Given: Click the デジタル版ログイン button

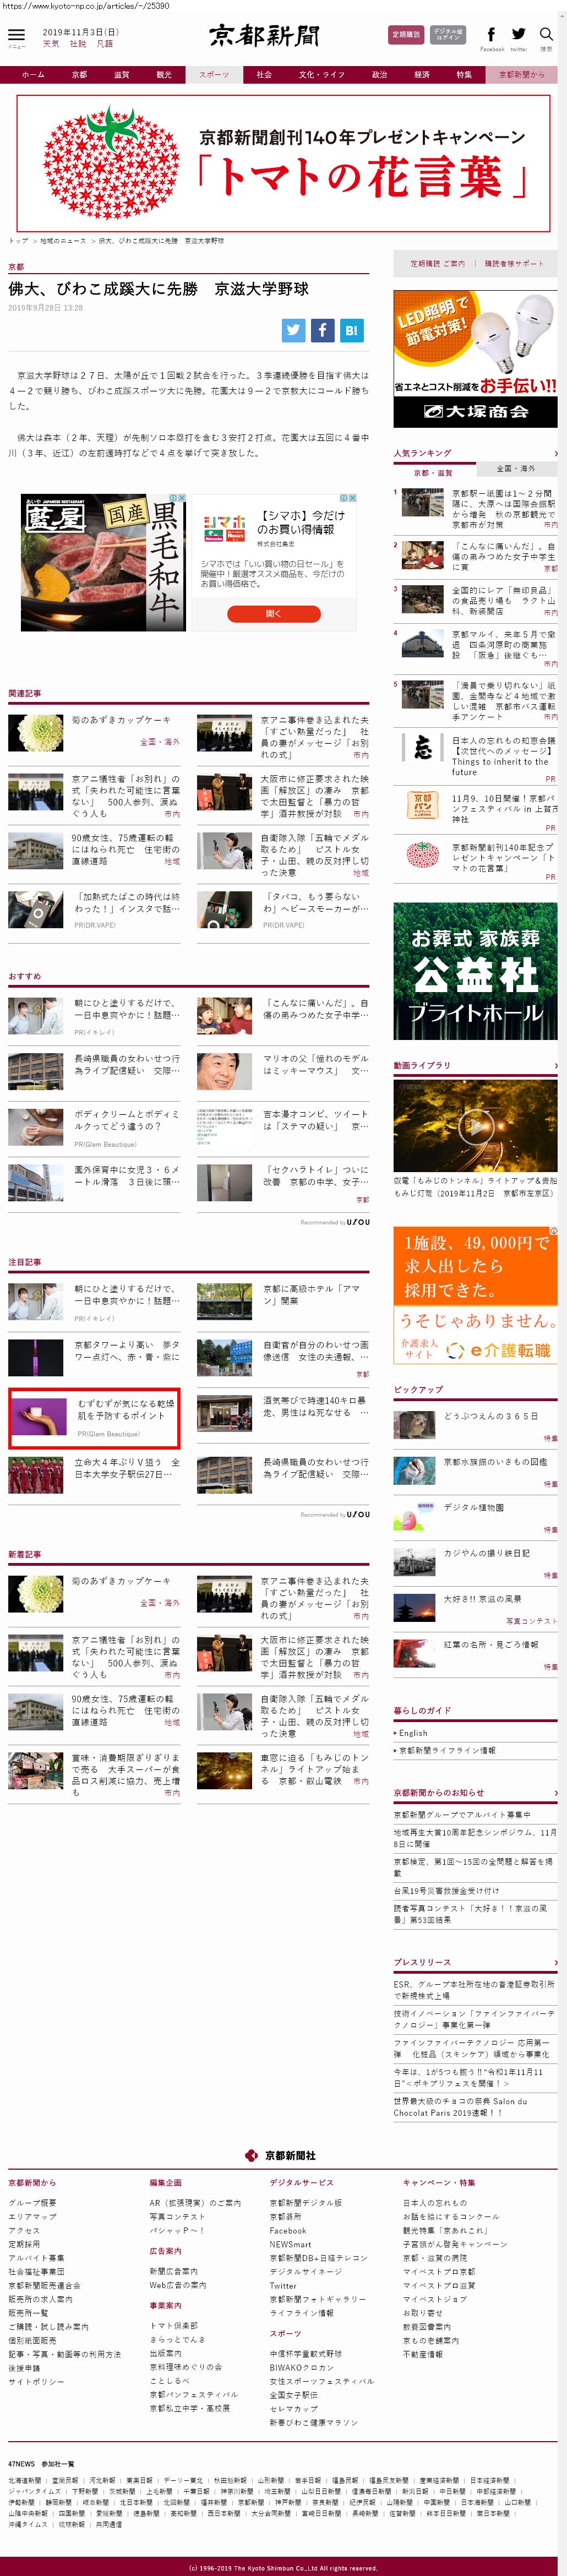Looking at the screenshot, I should [449, 35].
